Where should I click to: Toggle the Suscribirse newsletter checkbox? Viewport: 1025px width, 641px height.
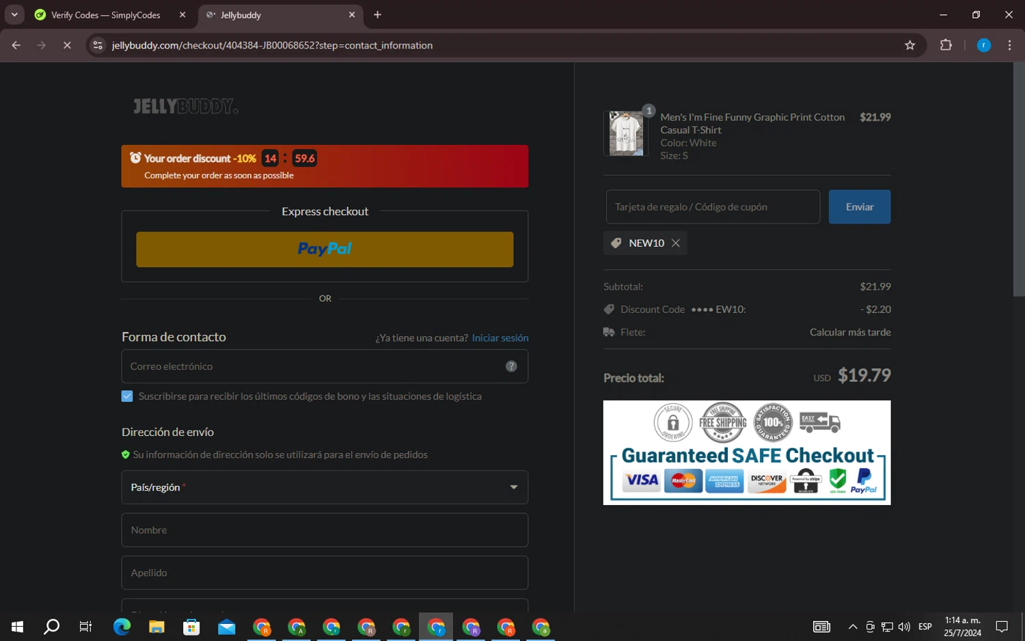point(127,396)
